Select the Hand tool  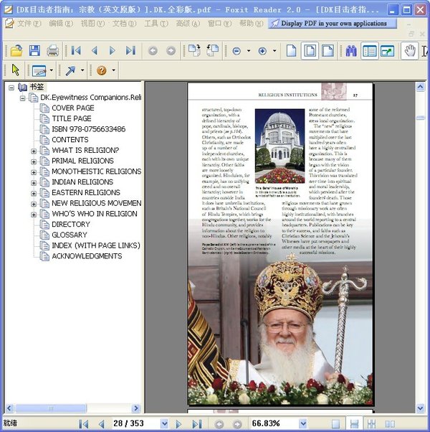409,51
